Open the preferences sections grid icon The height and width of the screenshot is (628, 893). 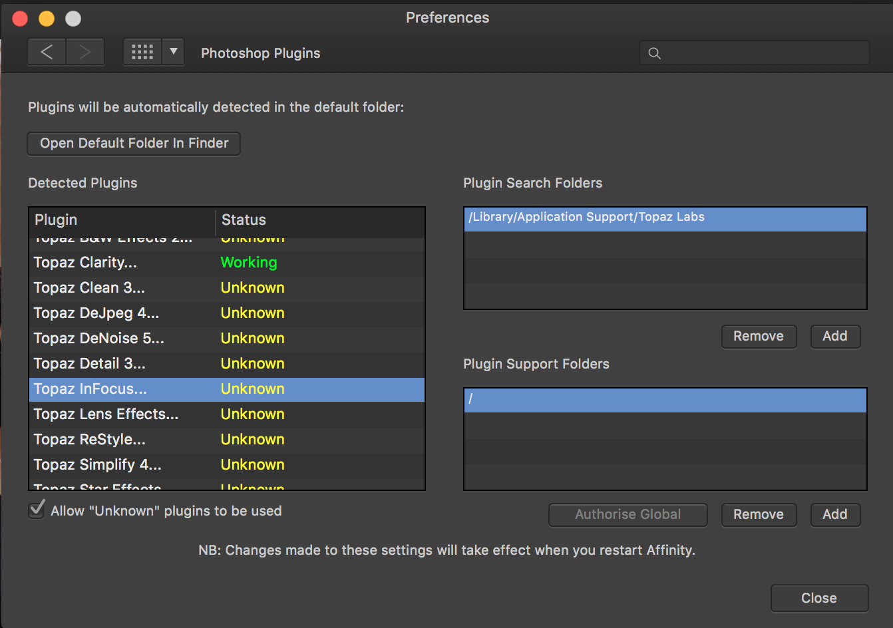coord(142,52)
